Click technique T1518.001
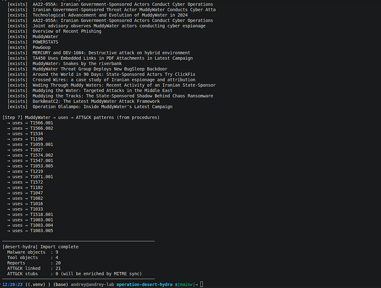 (x=41, y=215)
